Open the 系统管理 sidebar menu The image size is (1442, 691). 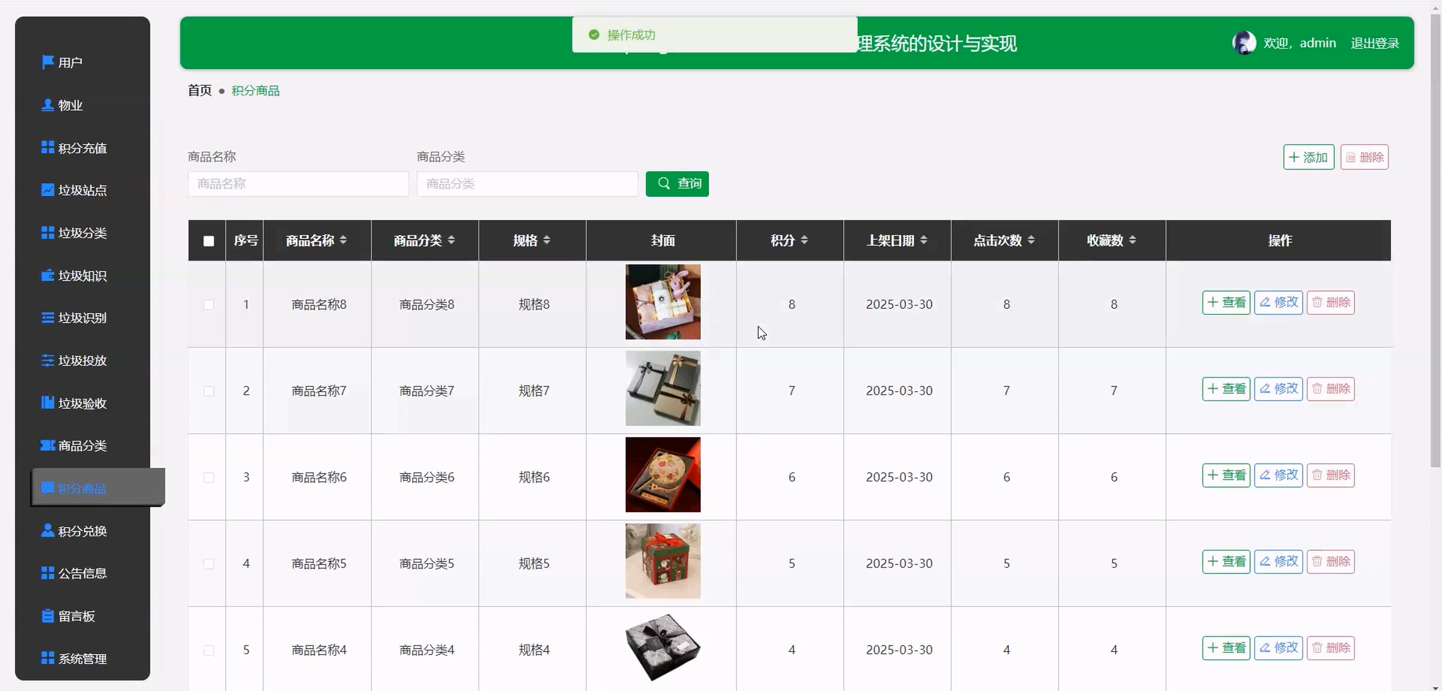coord(82,658)
